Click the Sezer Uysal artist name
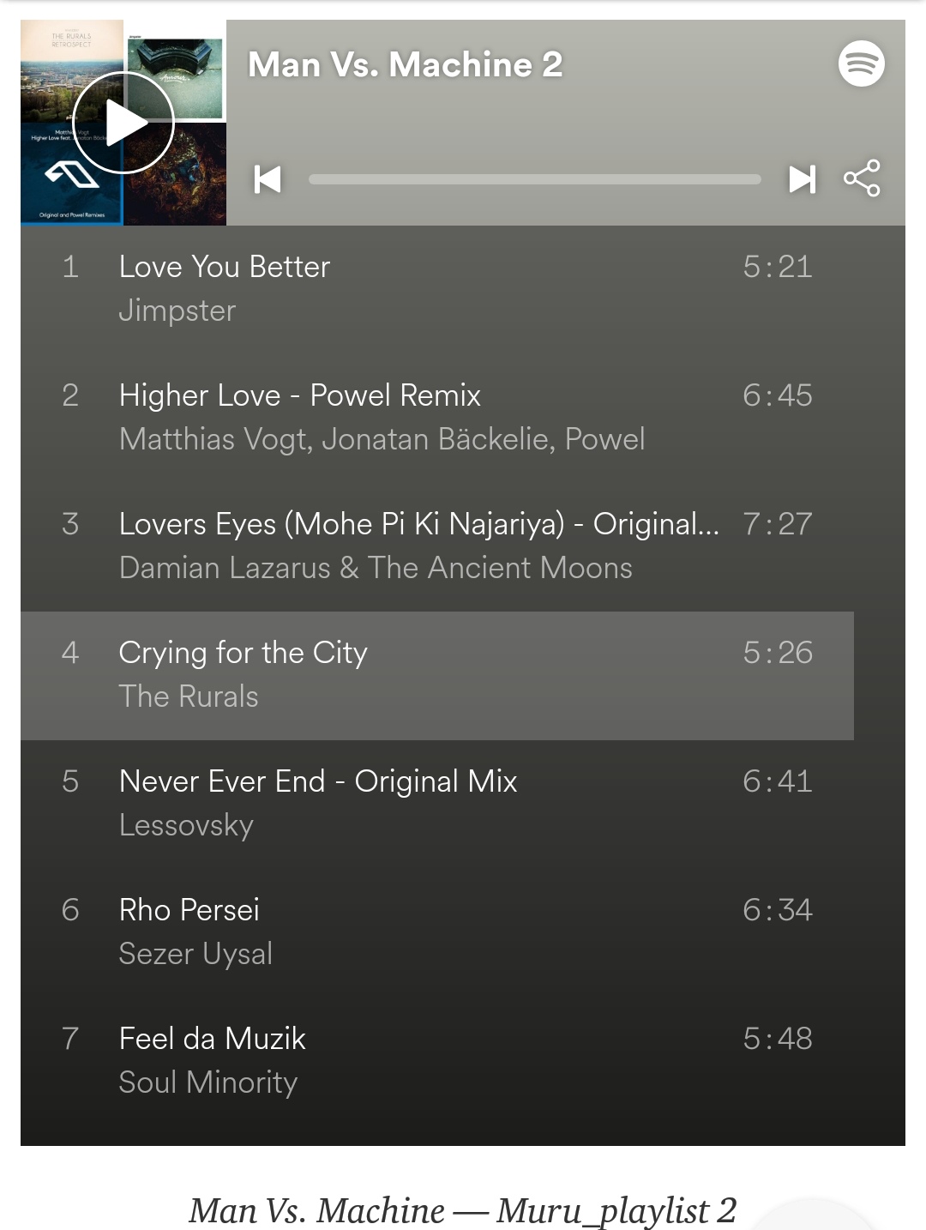Screen dimensions: 926x1230 [x=195, y=954]
